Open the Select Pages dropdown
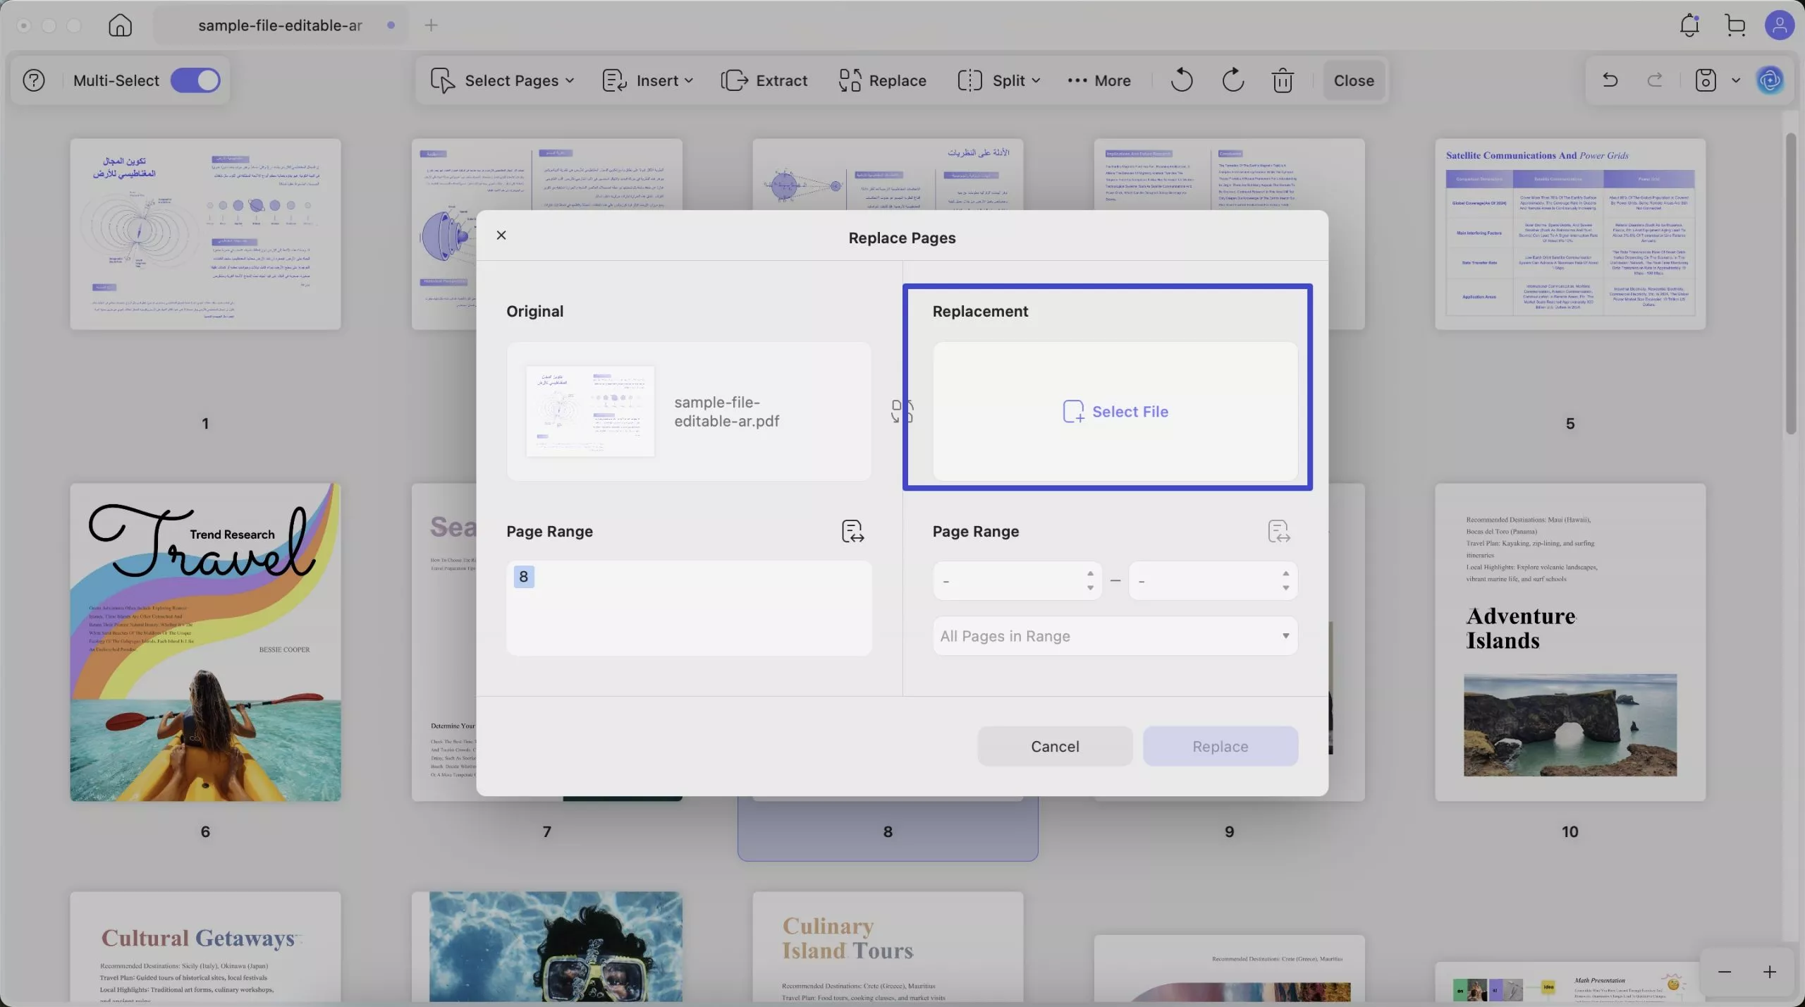 [502, 80]
